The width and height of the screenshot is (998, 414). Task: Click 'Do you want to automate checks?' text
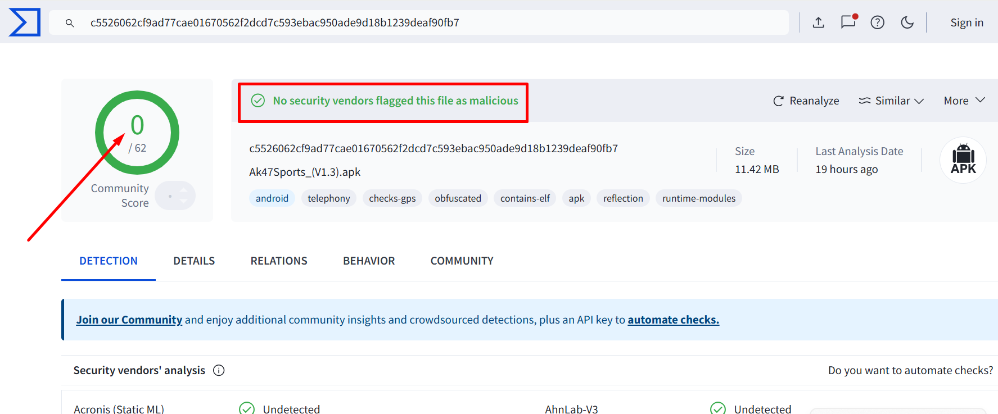pos(910,370)
